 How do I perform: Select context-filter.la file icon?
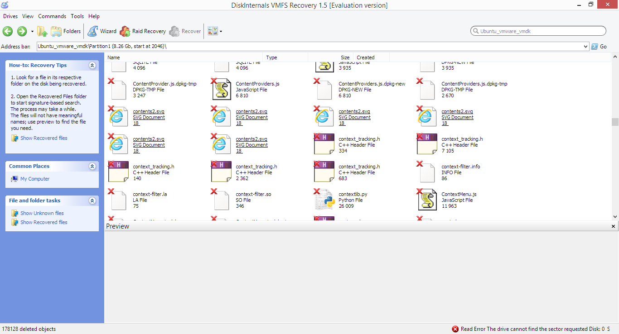pyautogui.click(x=119, y=200)
